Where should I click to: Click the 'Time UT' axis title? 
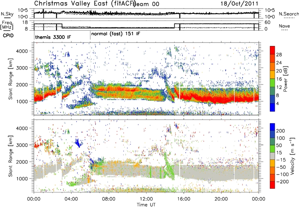point(146,204)
